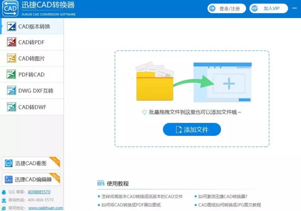The width and height of the screenshot is (301, 211).
Task: Click the 登录/注册 button
Action: 227,8
